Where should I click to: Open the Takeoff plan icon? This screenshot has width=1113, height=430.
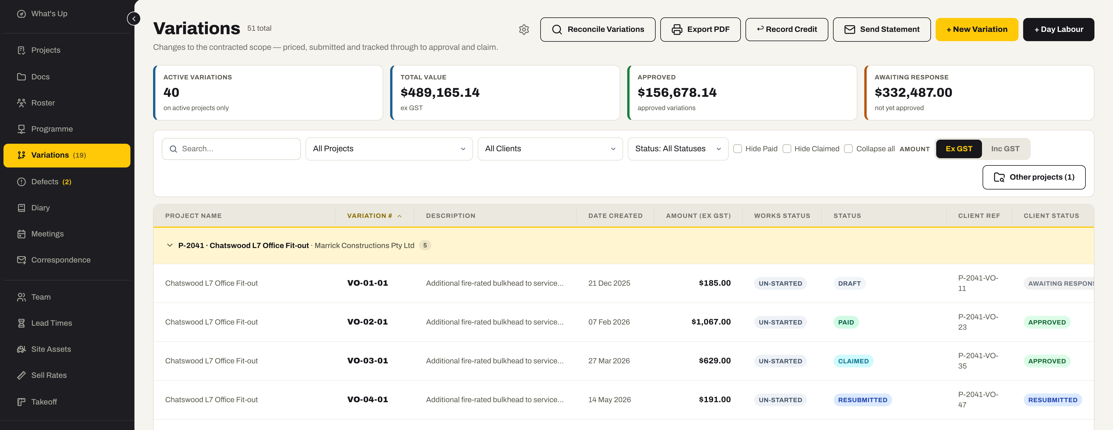point(21,402)
